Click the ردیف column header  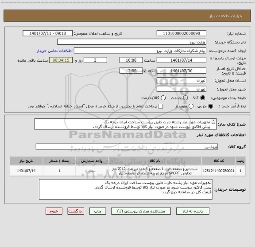pyautogui.click(x=240, y=161)
